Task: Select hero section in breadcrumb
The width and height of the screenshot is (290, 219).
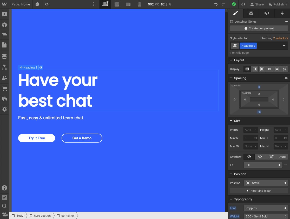Action: tap(40, 216)
